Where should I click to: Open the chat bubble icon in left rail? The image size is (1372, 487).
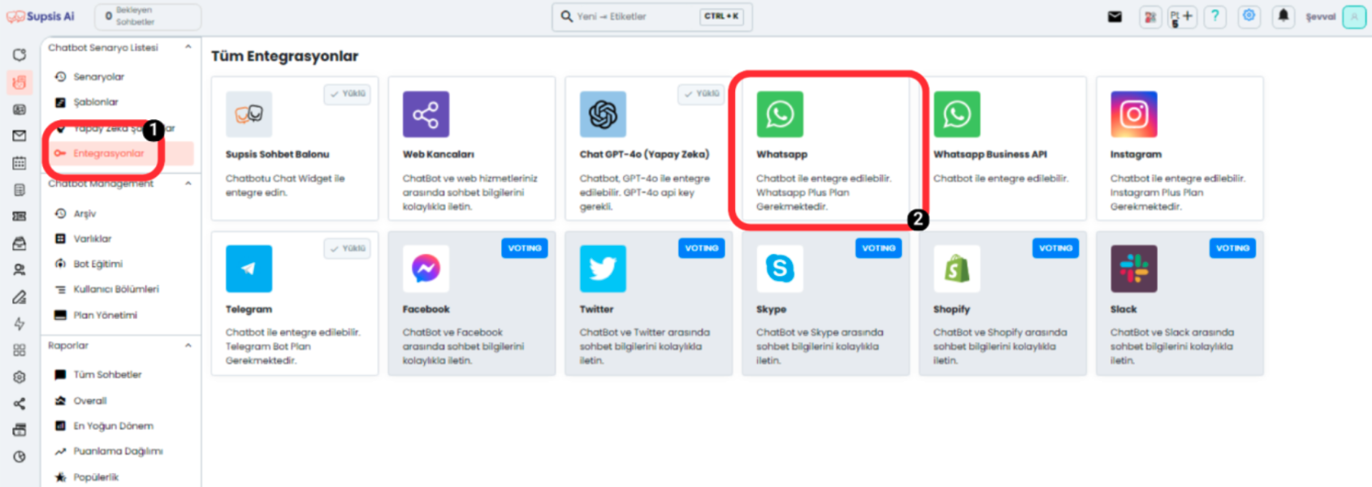click(19, 55)
